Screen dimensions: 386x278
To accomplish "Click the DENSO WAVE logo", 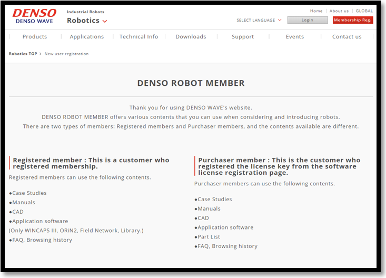I will 34,16.
